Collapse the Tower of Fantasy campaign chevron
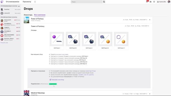 coord(150,20)
